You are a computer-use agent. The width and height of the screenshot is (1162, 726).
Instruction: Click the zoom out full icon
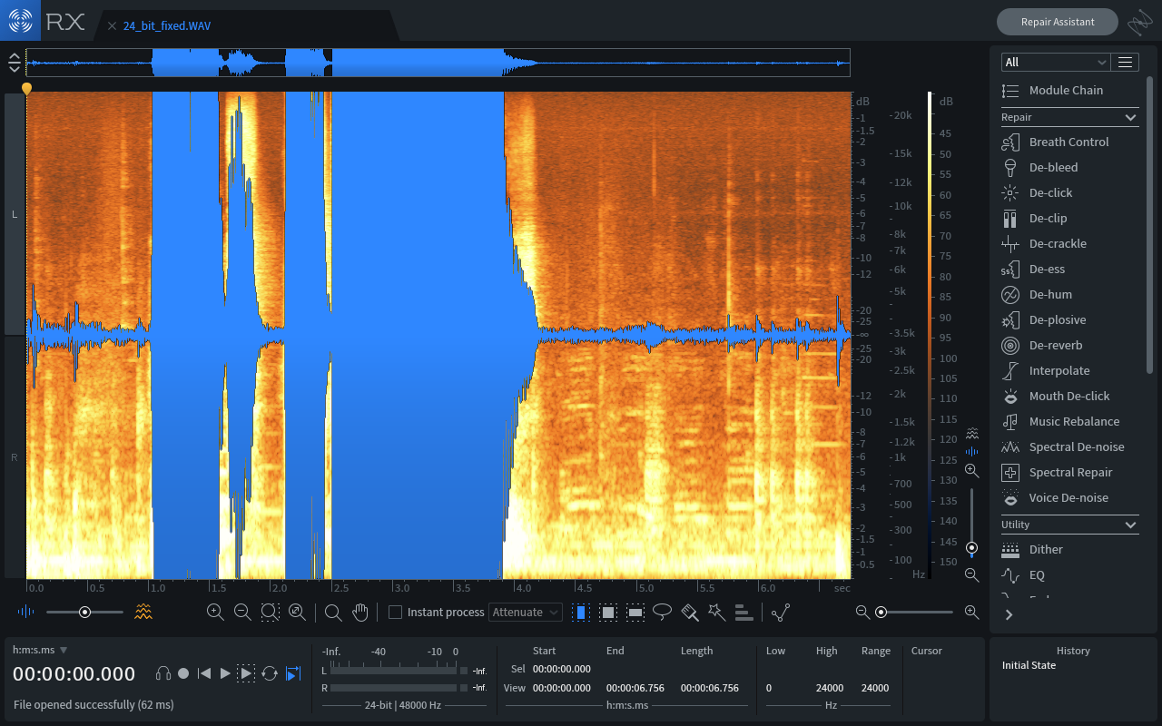pyautogui.click(x=297, y=612)
